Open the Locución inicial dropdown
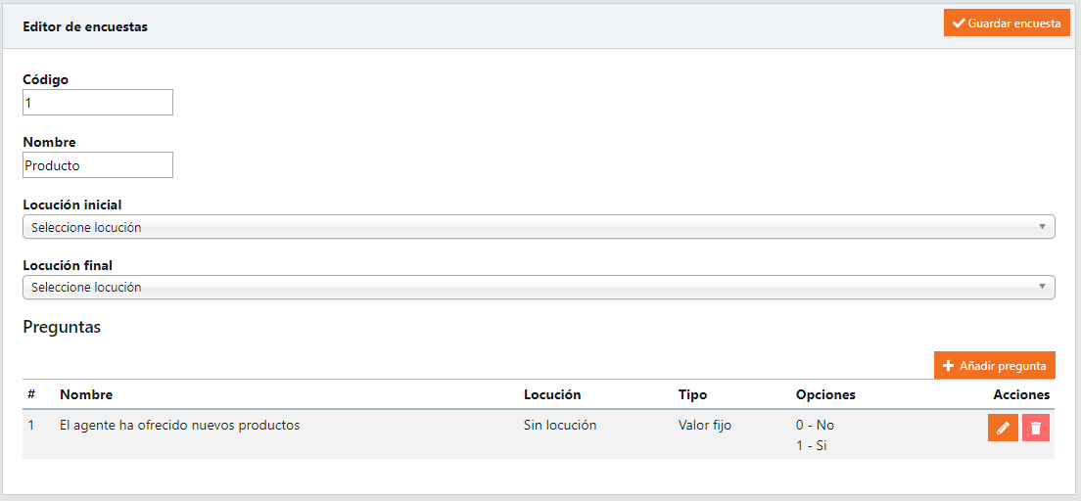 click(x=537, y=227)
